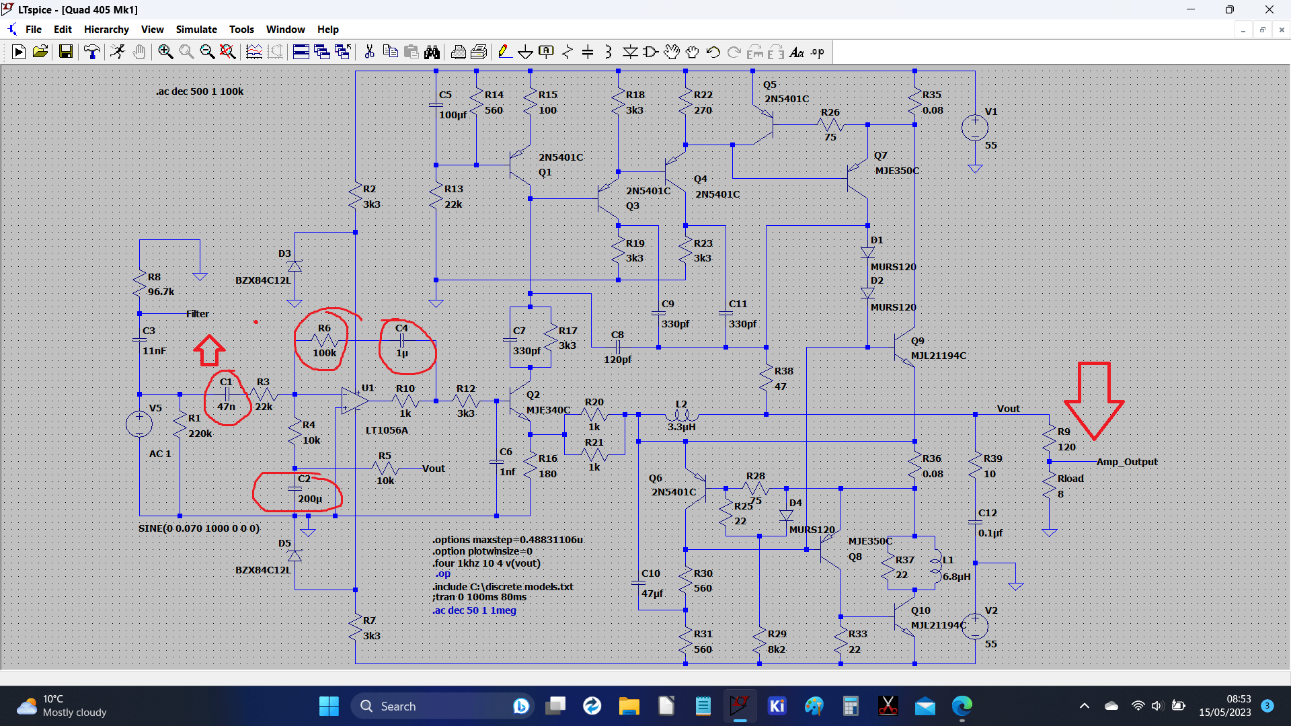1291x726 pixels.
Task: Click the Autorange plot icon
Action: click(254, 52)
